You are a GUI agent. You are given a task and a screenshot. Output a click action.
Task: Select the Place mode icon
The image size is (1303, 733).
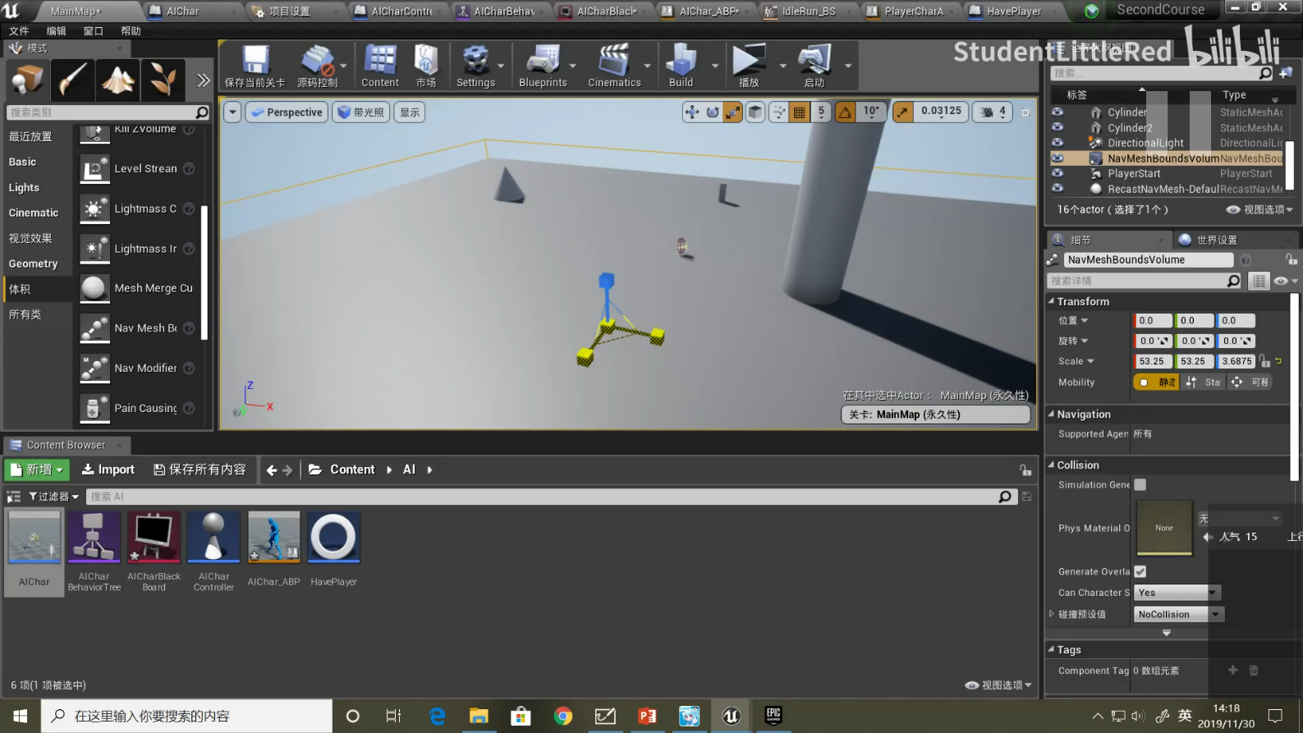27,80
